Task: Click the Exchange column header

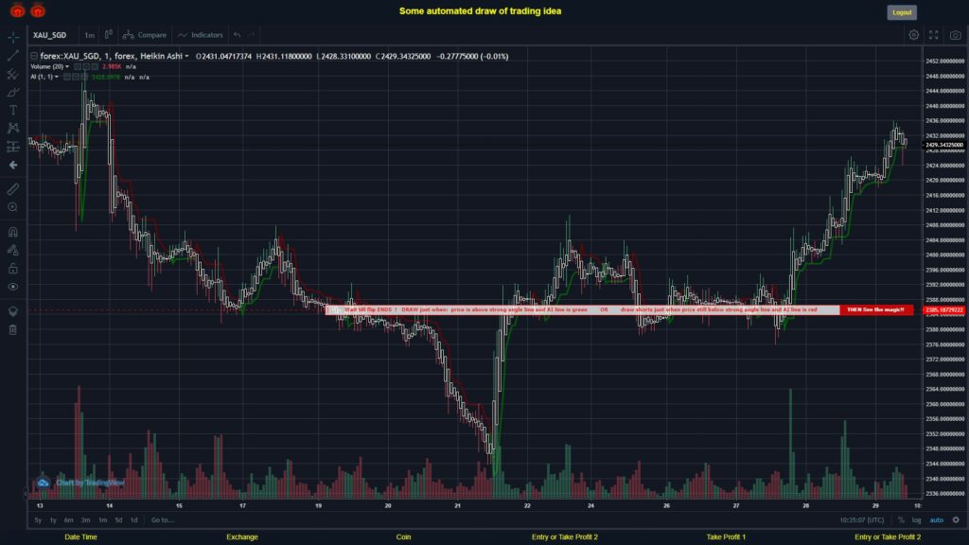Action: 241,537
